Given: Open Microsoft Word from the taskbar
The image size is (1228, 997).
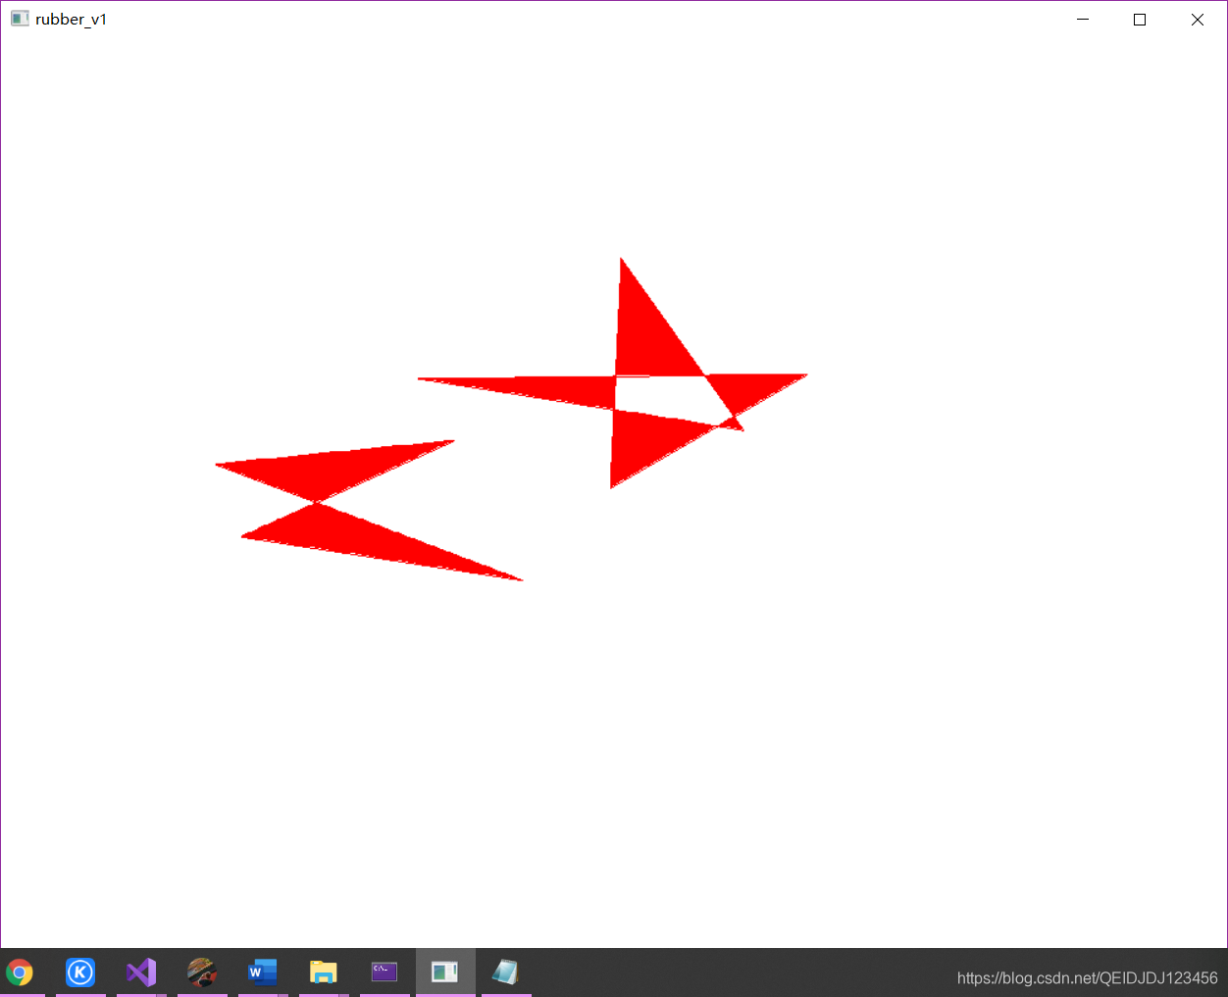Looking at the screenshot, I should [x=263, y=972].
